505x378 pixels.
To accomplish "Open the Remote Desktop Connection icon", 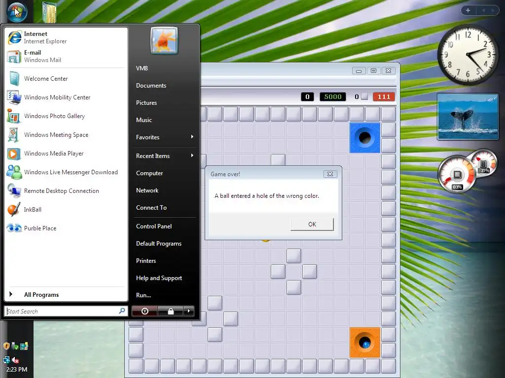I will click(x=14, y=191).
